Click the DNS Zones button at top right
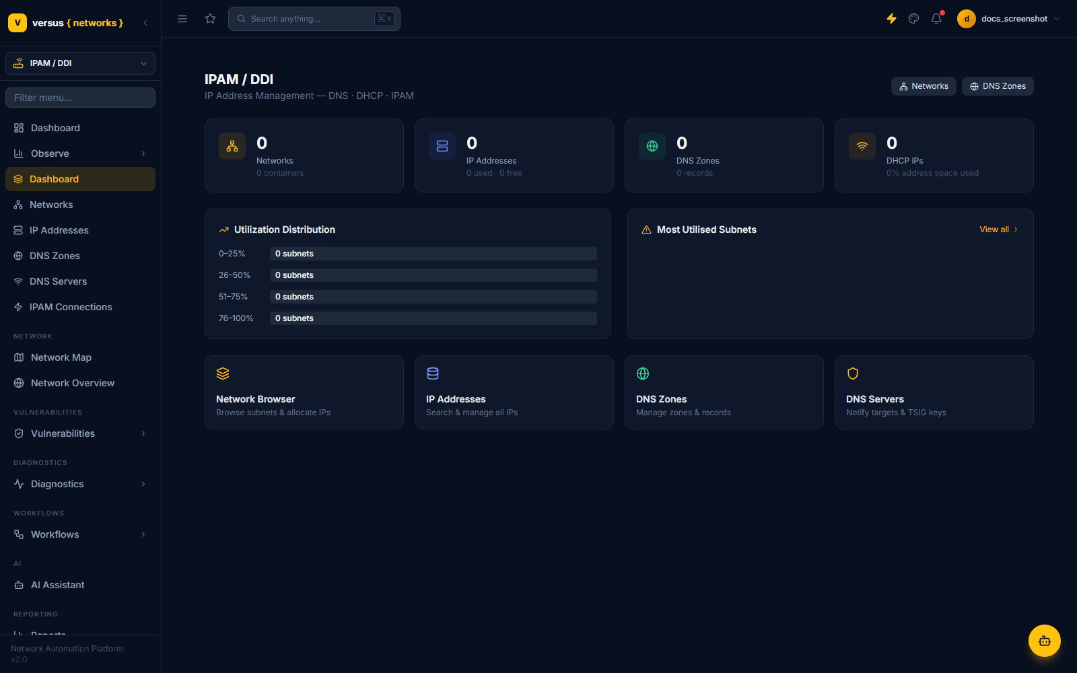 tap(998, 86)
